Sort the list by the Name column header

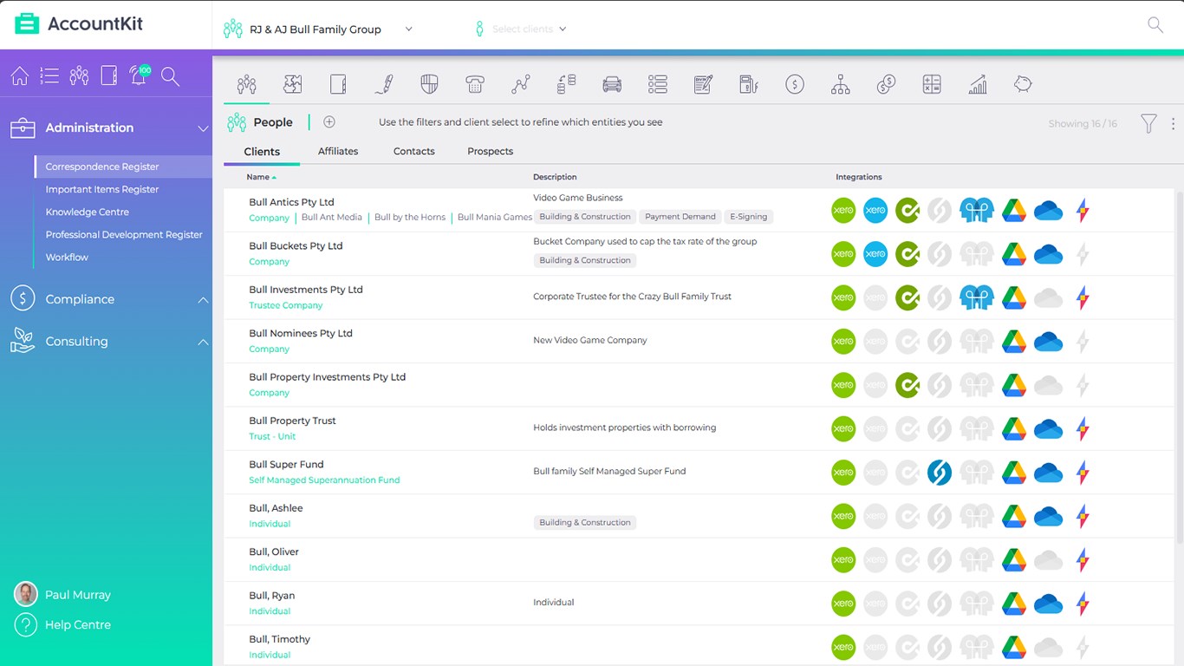(x=258, y=177)
